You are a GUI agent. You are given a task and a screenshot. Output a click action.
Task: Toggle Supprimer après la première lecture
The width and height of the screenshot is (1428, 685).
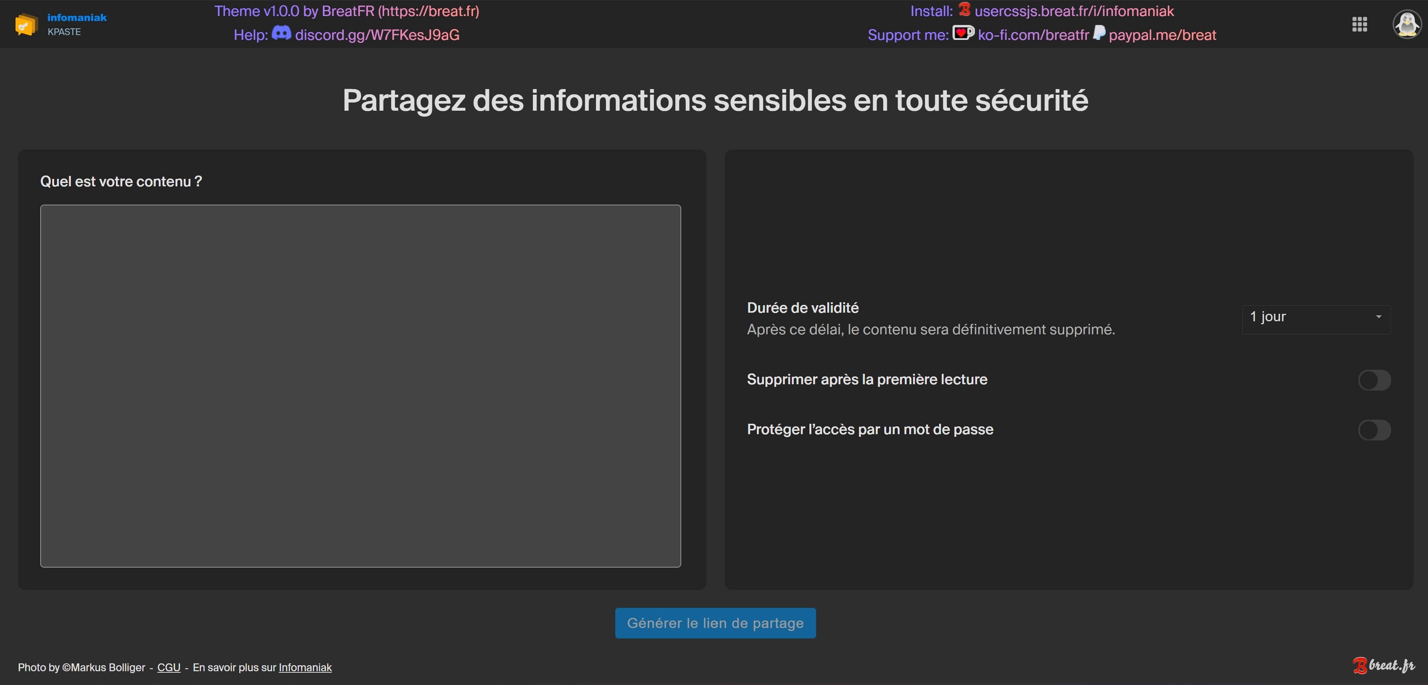[x=1374, y=380]
